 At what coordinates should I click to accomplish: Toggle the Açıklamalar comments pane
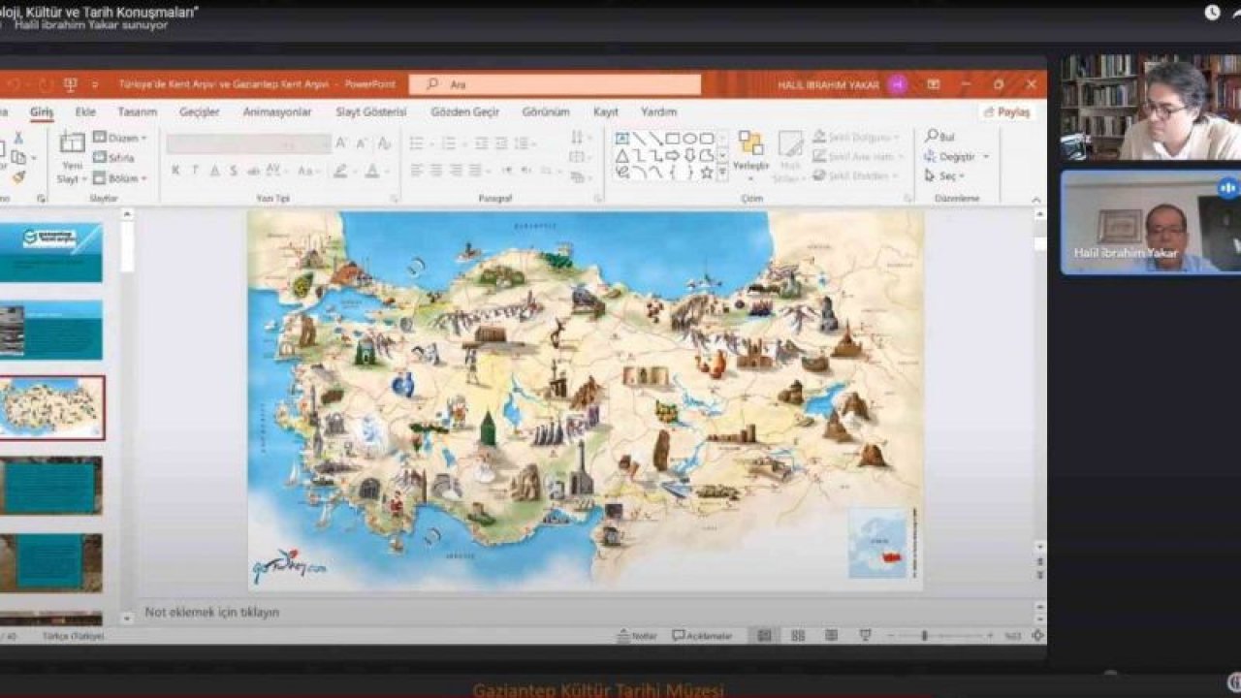point(702,636)
